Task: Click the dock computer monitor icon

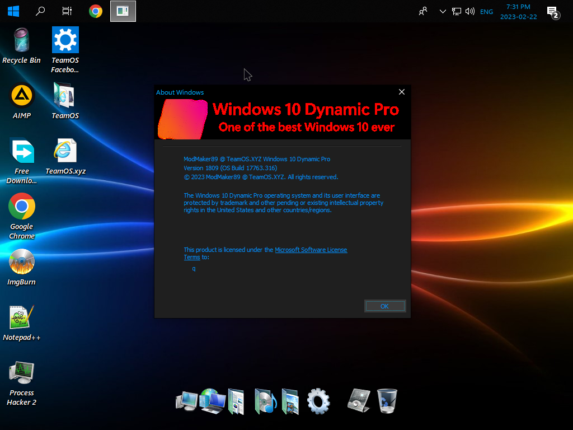Action: point(186,401)
